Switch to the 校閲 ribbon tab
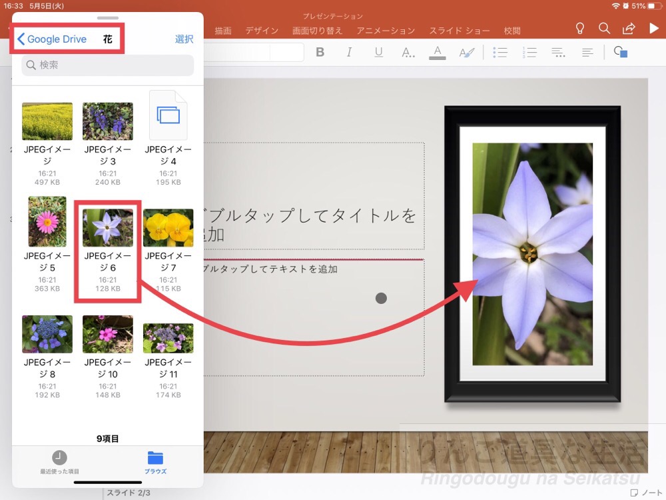This screenshot has height=500, width=666. coord(512,30)
